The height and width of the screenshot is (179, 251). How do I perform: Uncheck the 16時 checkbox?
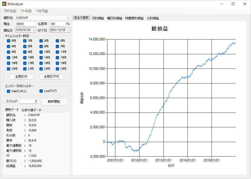coord(8,63)
